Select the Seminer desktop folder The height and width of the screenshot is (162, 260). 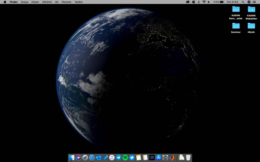coord(236,26)
